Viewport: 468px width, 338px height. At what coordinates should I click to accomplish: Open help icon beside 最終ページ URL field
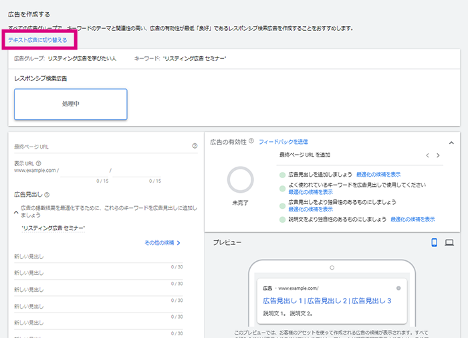click(x=195, y=146)
